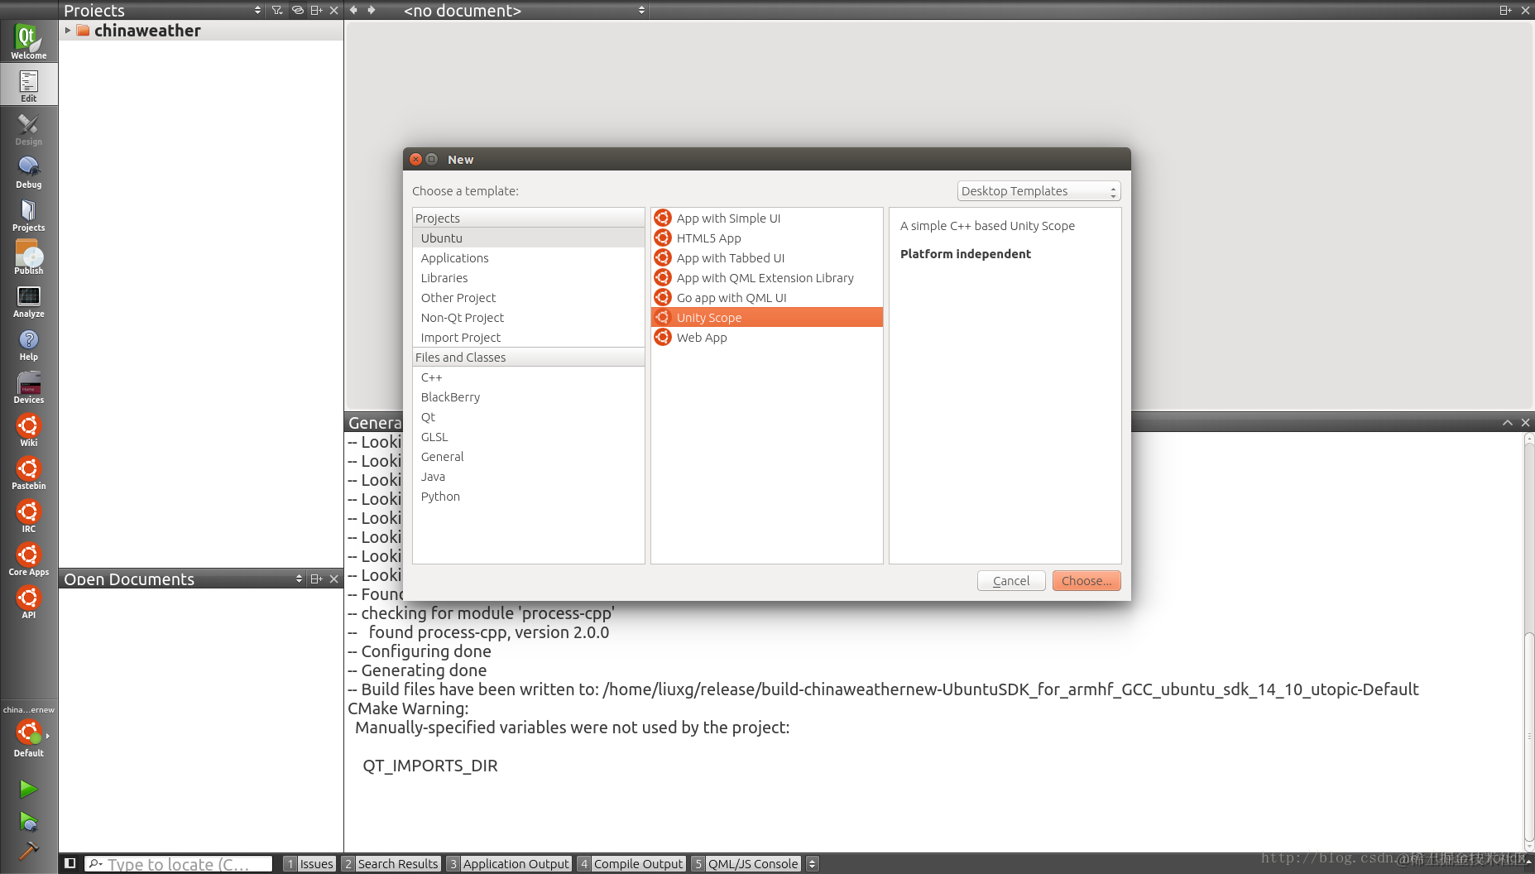
Task: Open the API sidebar item
Action: tap(28, 601)
